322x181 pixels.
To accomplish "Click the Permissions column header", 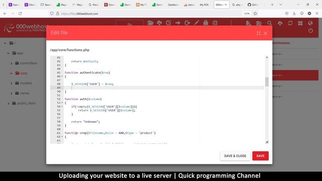I will (281, 43).
